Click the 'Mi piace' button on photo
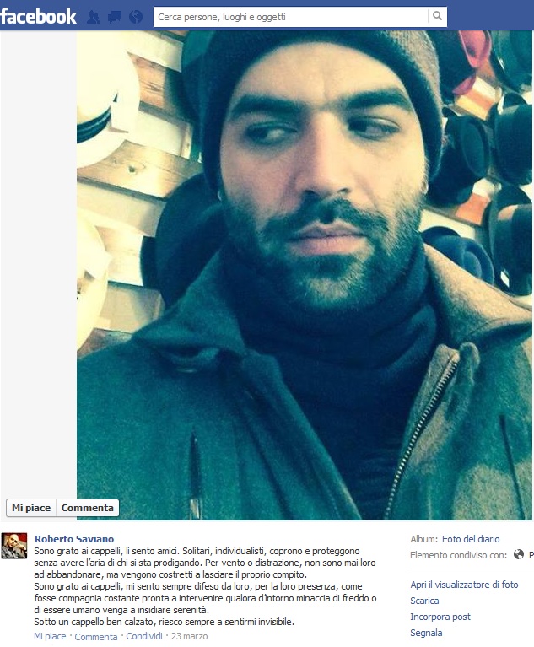This screenshot has height=647, width=534. point(31,508)
